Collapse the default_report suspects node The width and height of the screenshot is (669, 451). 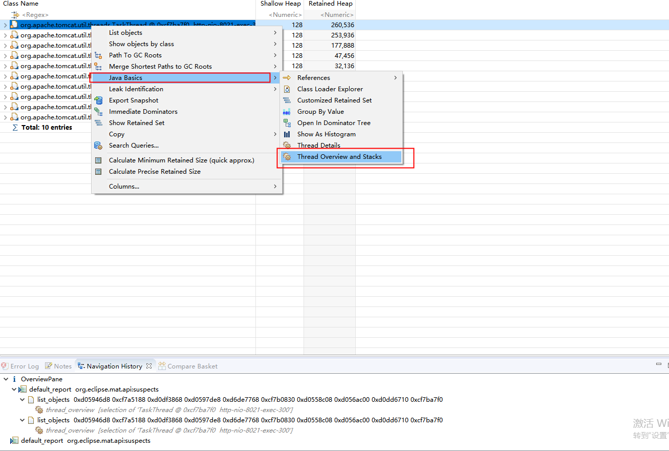coord(14,389)
